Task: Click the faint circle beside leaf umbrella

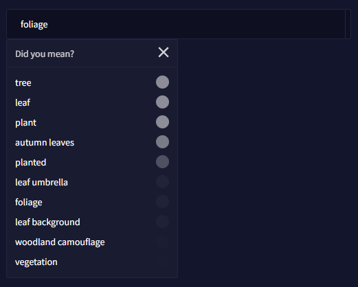Action: [162, 181]
